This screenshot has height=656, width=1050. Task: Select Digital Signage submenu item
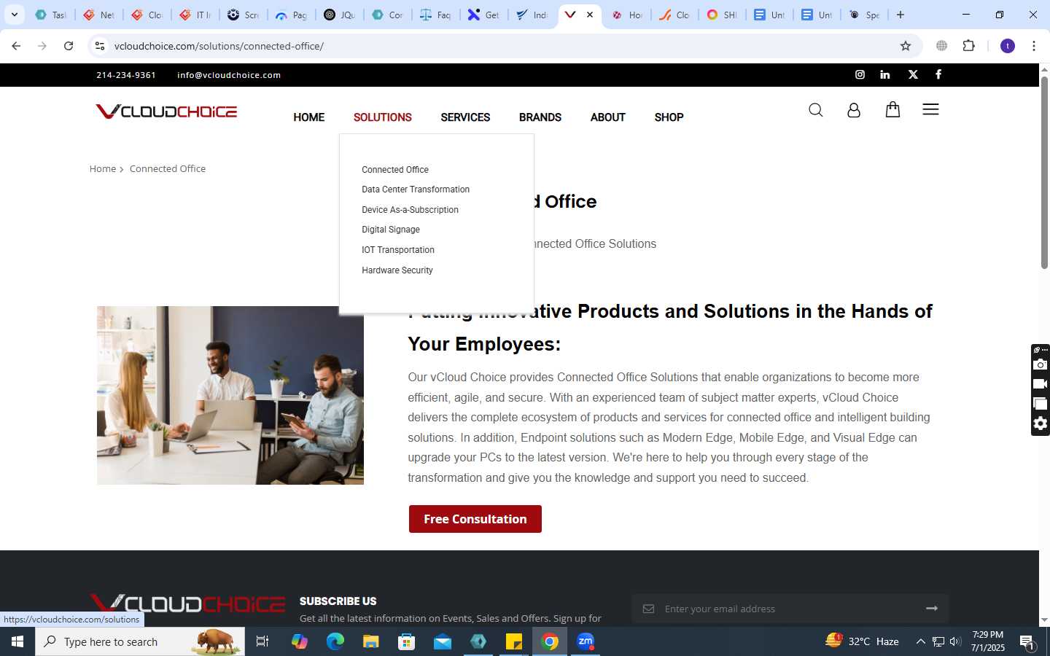point(391,230)
